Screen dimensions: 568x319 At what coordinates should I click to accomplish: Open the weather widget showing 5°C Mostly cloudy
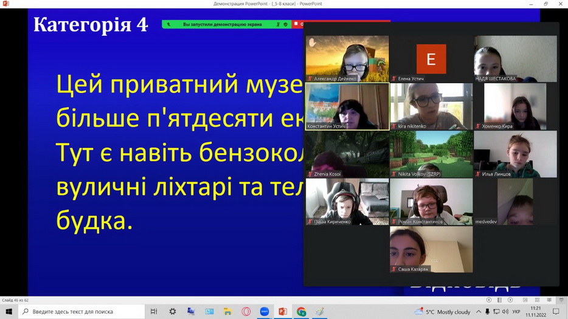pyautogui.click(x=442, y=312)
